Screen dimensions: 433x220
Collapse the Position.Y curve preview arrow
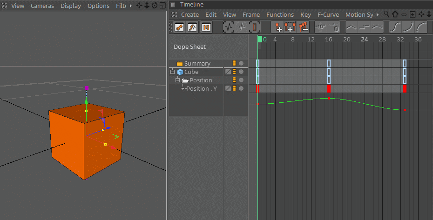coord(183,89)
